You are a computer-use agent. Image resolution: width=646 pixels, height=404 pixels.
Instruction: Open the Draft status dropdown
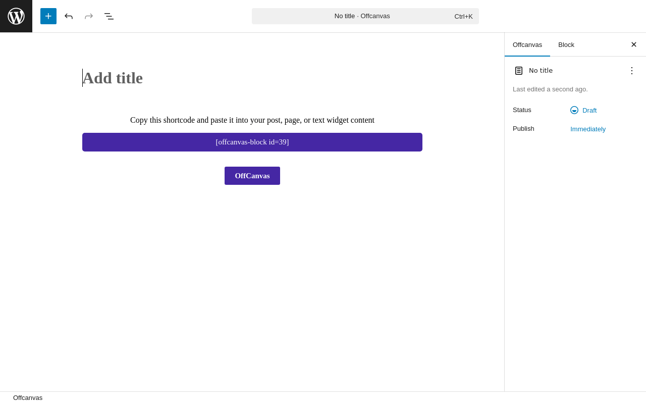pyautogui.click(x=583, y=110)
